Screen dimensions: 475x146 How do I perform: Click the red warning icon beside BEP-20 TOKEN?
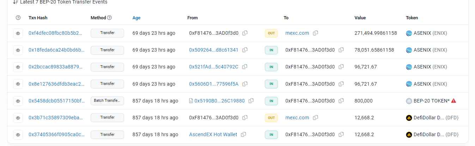(x=453, y=101)
